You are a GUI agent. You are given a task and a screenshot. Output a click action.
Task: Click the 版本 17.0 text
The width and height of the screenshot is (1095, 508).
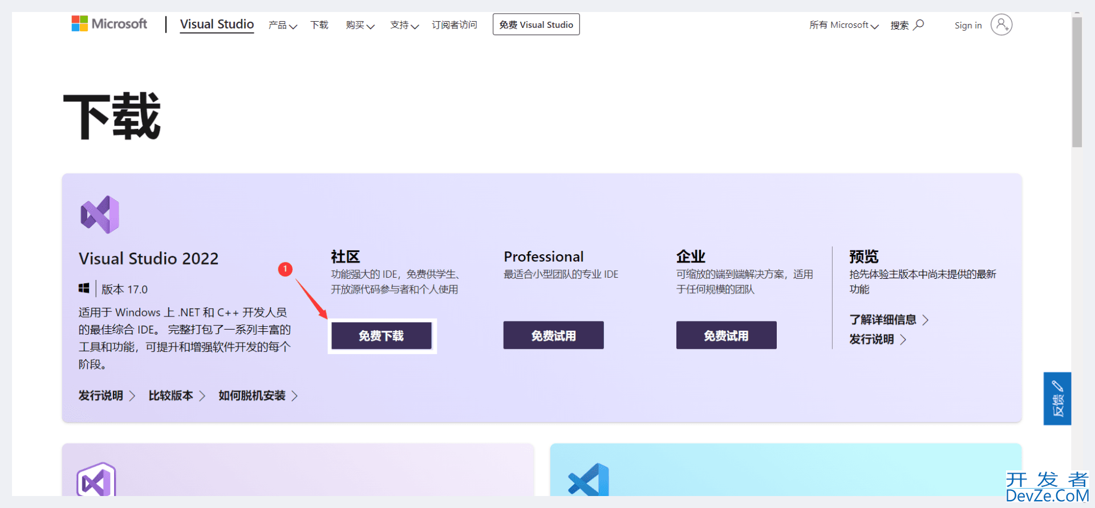tap(124, 289)
